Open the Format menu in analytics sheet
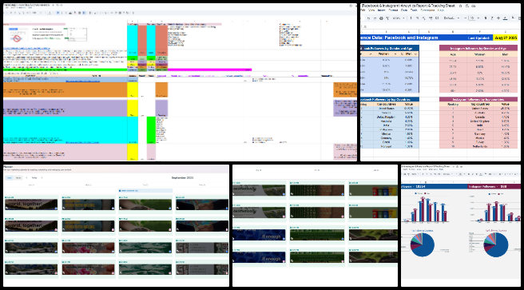This screenshot has height=290, width=524. click(393, 10)
